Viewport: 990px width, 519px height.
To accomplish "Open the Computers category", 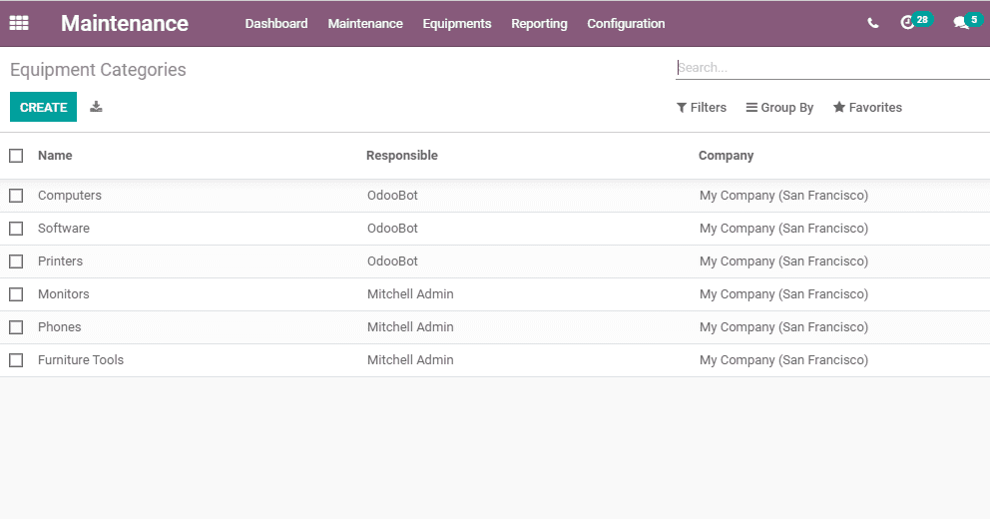I will tap(70, 196).
